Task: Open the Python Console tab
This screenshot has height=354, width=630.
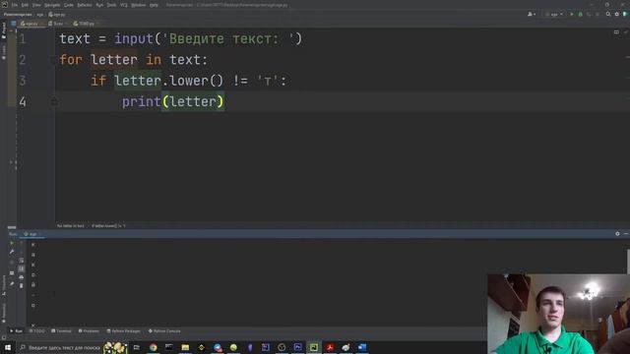Action: (164, 331)
